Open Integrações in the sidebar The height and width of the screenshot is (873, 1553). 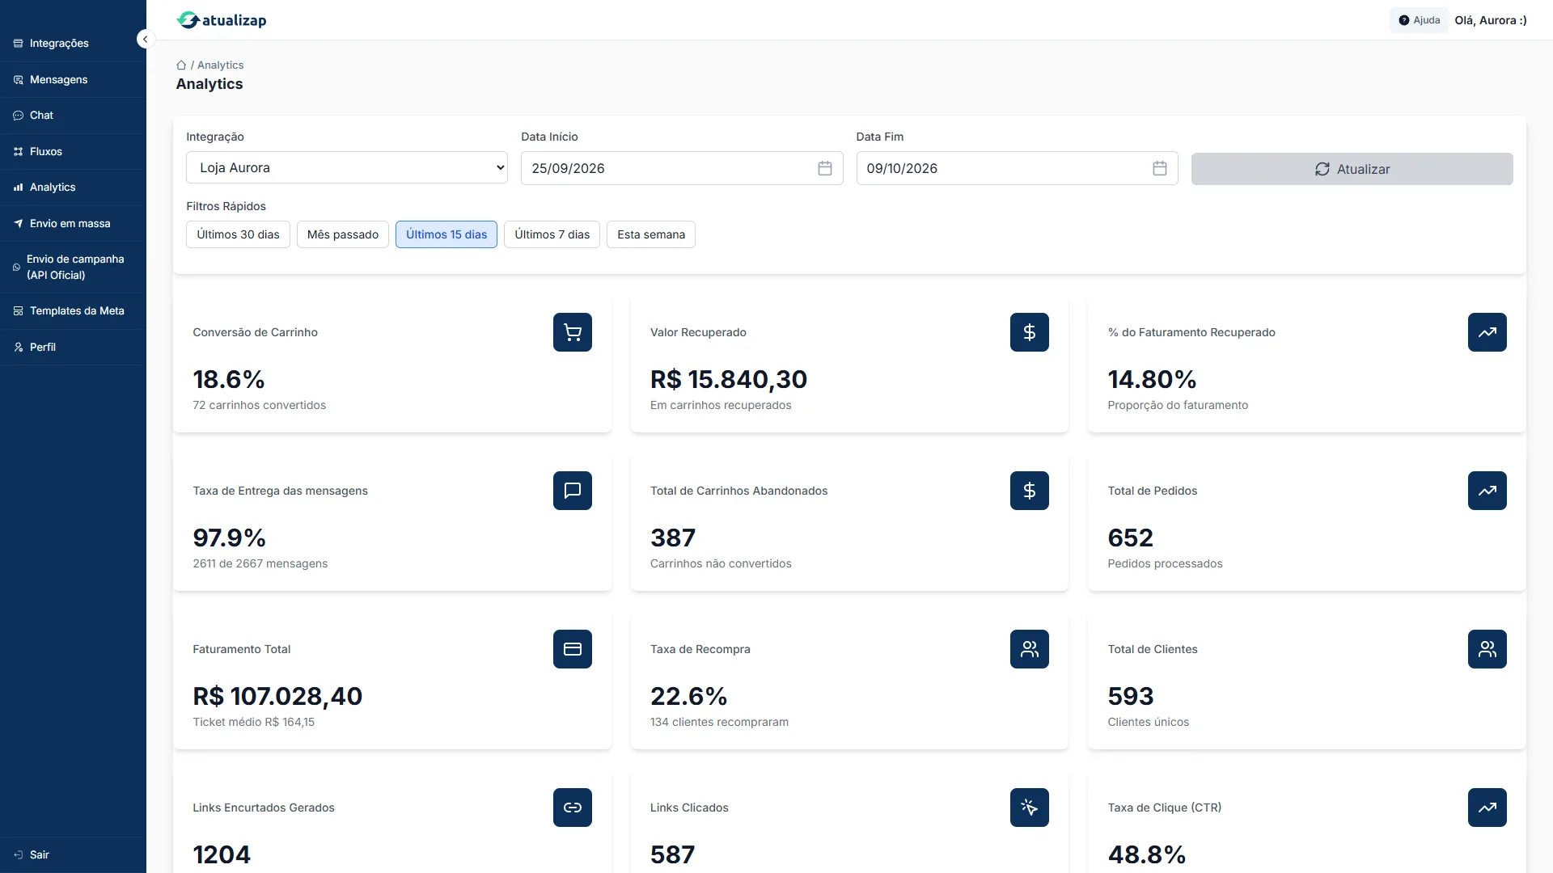[x=73, y=44]
